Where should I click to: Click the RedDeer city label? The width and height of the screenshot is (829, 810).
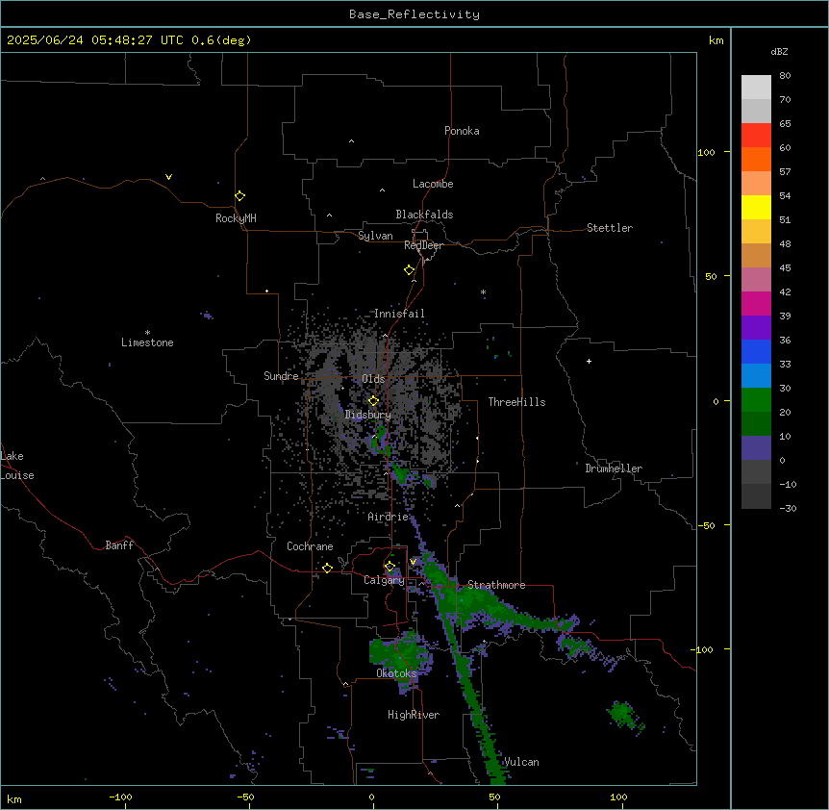point(423,245)
